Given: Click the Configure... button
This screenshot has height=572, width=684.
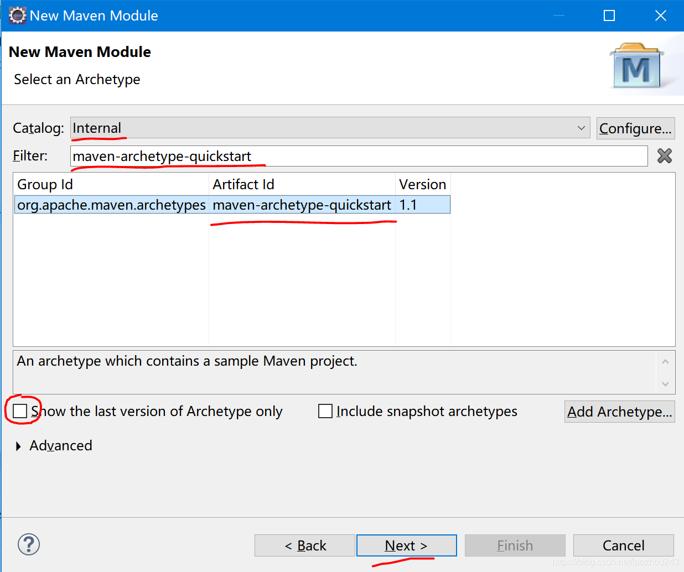Looking at the screenshot, I should (635, 128).
